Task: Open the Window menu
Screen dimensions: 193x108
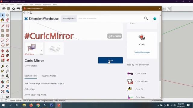Action: click(x=38, y=4)
